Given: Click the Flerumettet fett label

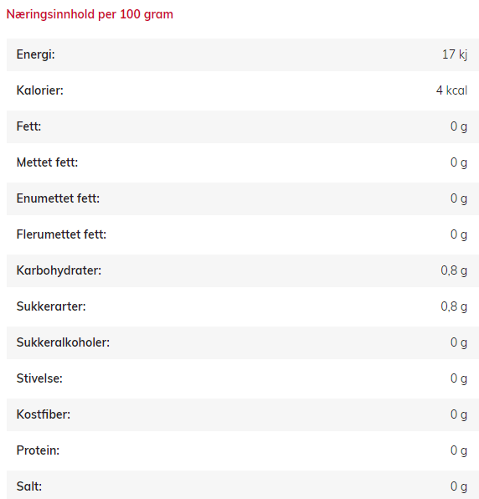Looking at the screenshot, I should click(61, 234).
